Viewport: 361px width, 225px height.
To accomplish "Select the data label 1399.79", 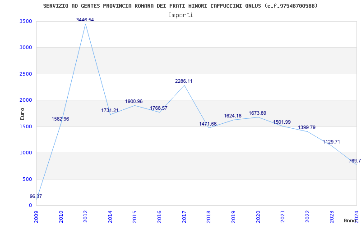I will point(307,127).
